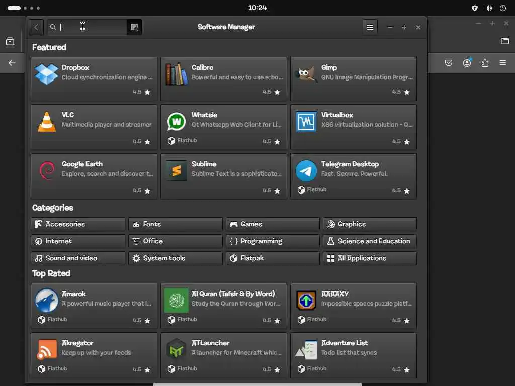The height and width of the screenshot is (386, 515).
Task: Click the 'Multimedia player and streamer' description
Action: pyautogui.click(x=107, y=125)
